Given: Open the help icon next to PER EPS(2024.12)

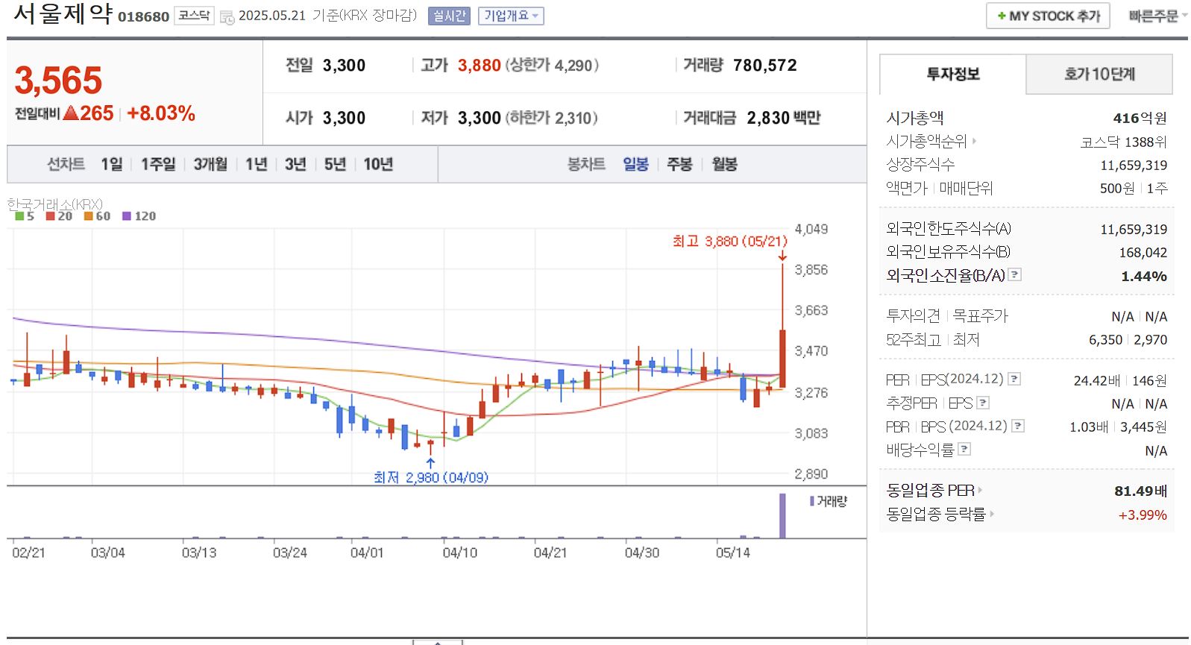Looking at the screenshot, I should (x=1014, y=379).
